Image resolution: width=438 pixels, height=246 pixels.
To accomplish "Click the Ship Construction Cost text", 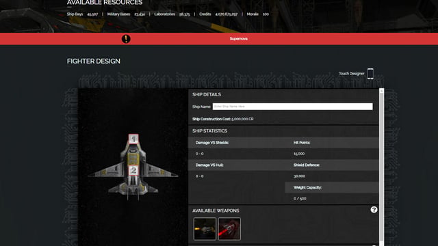I will [223, 119].
